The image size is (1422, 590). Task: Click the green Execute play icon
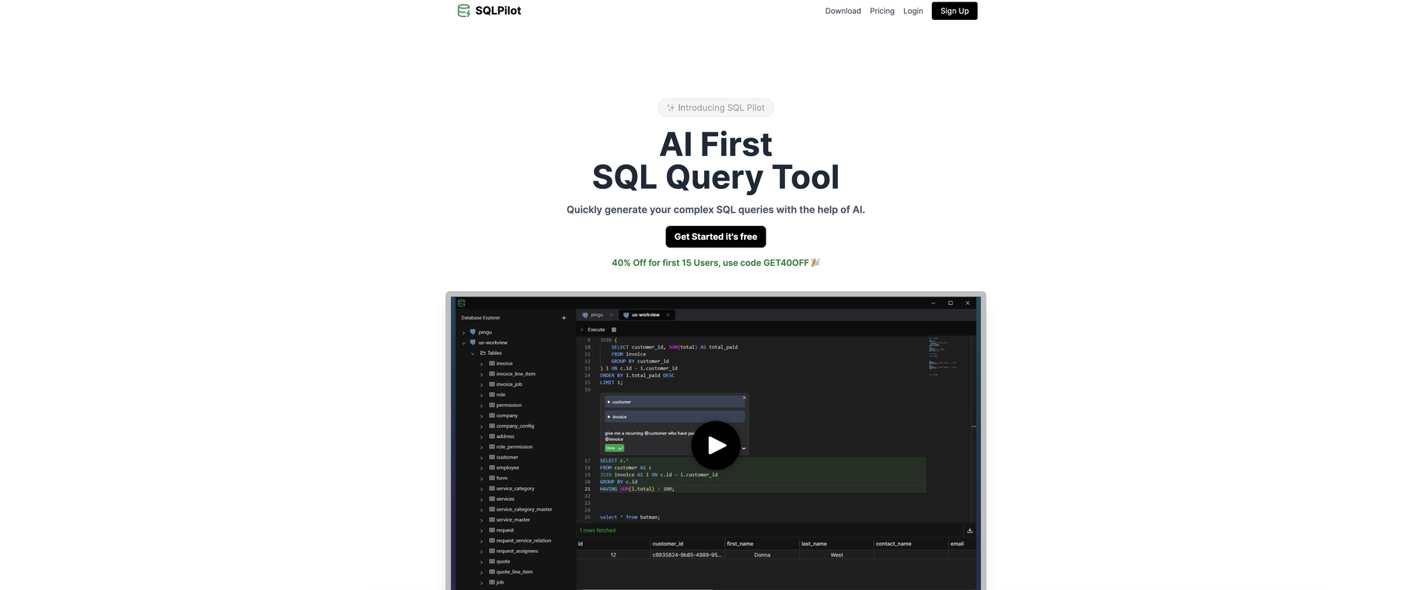pyautogui.click(x=582, y=330)
